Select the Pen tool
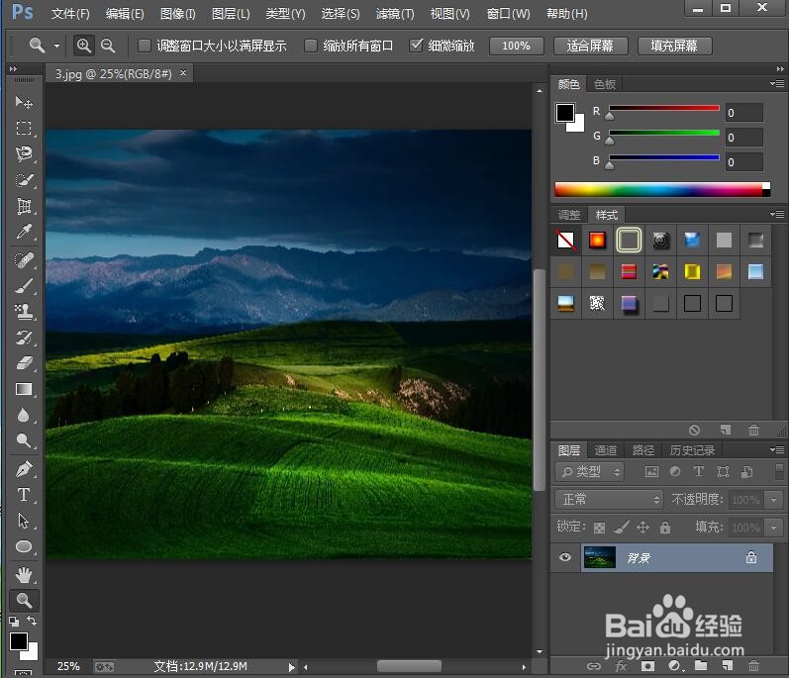 click(23, 469)
